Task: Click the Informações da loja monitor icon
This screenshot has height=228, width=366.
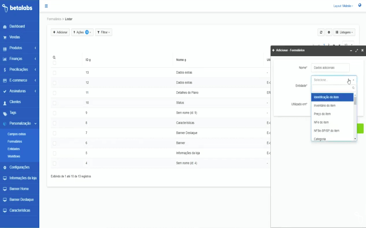Action: click(x=5, y=178)
